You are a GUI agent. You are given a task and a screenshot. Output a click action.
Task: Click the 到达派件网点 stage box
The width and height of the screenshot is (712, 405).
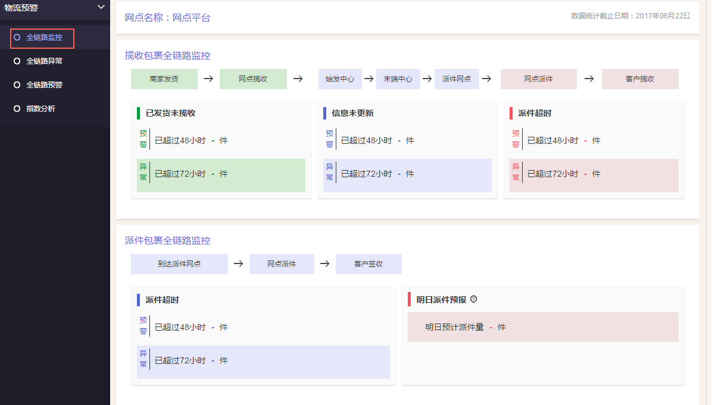click(179, 264)
